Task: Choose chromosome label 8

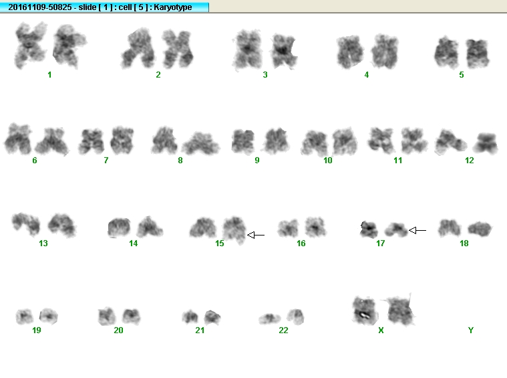Action: pyautogui.click(x=180, y=161)
